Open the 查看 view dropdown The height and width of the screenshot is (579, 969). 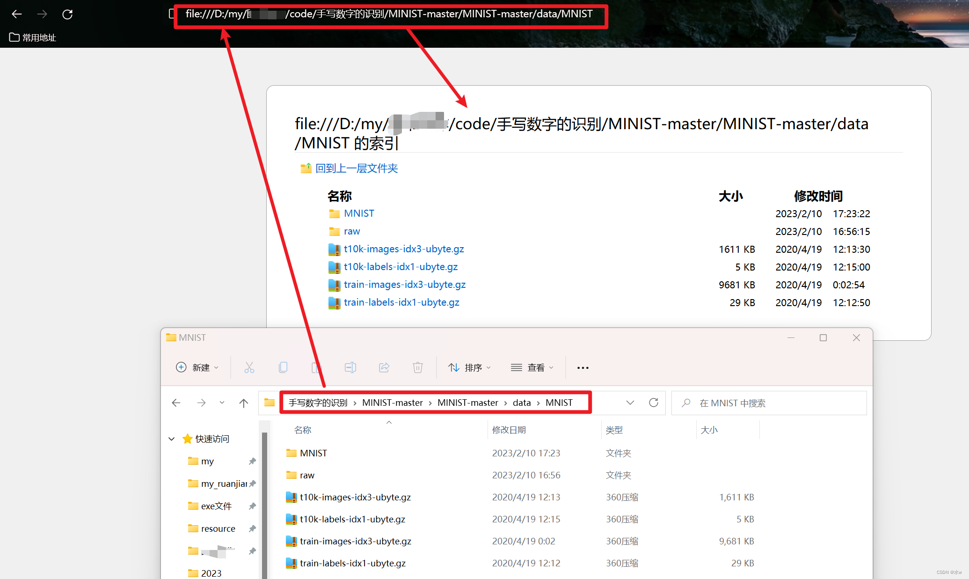[532, 367]
